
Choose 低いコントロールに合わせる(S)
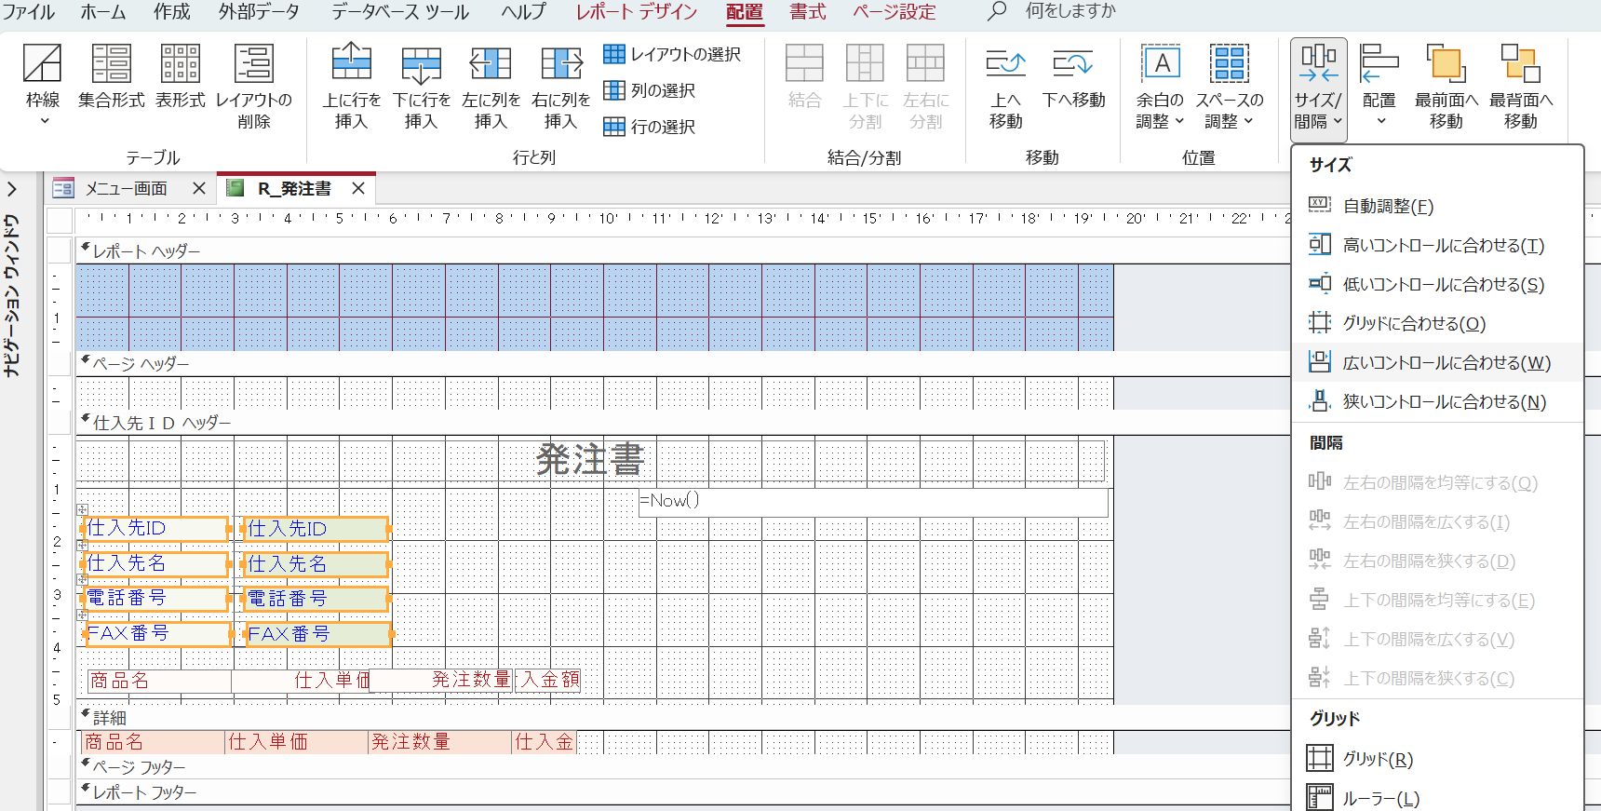click(x=1438, y=284)
